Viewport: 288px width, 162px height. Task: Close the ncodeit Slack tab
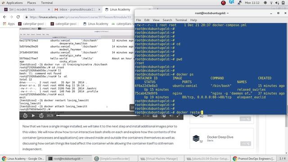pos(49,9)
